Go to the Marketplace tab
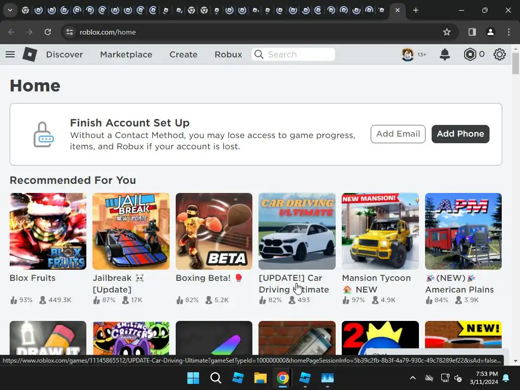Screen dimensions: 520x390 (126, 54)
